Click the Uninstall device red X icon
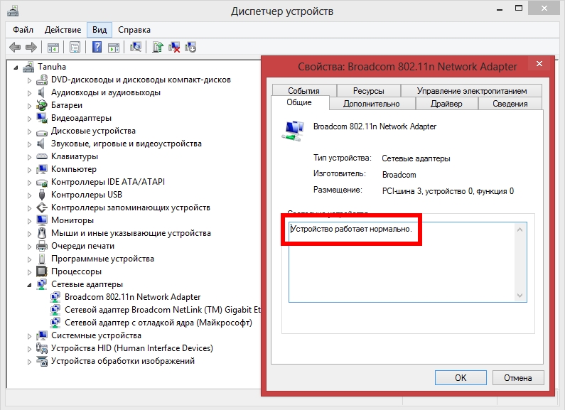 pos(173,48)
